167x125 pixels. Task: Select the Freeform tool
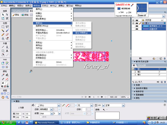(x=3, y=55)
